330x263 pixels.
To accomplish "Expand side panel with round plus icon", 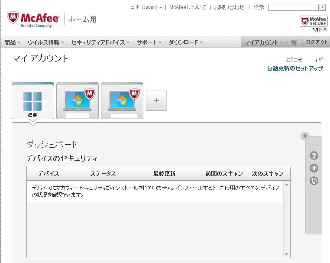I will tap(305, 136).
